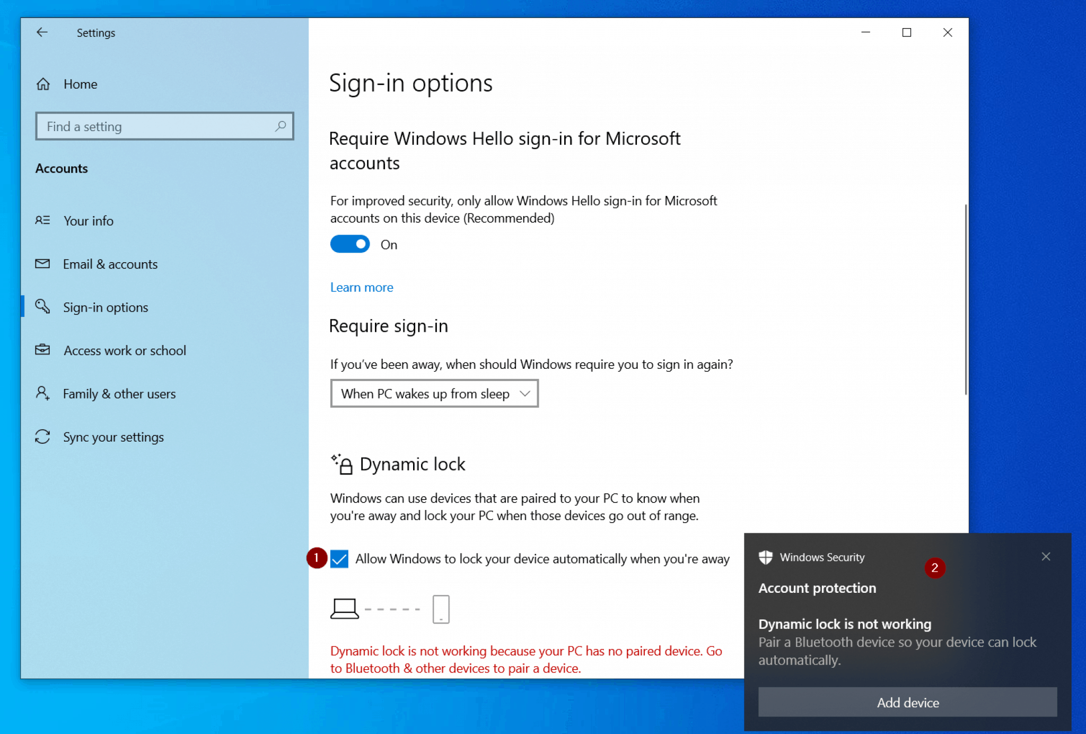Dismiss the Windows Security notification

[x=1046, y=556]
